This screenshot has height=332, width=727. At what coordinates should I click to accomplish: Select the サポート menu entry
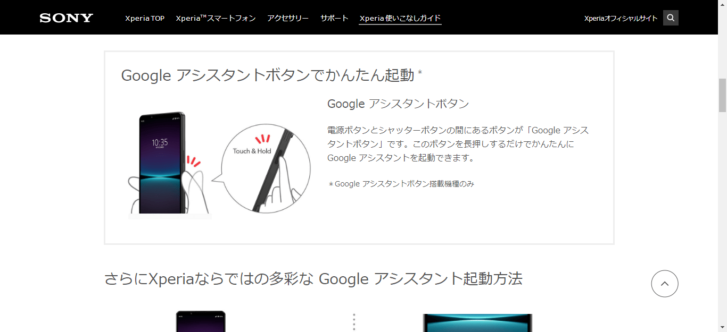(x=334, y=18)
